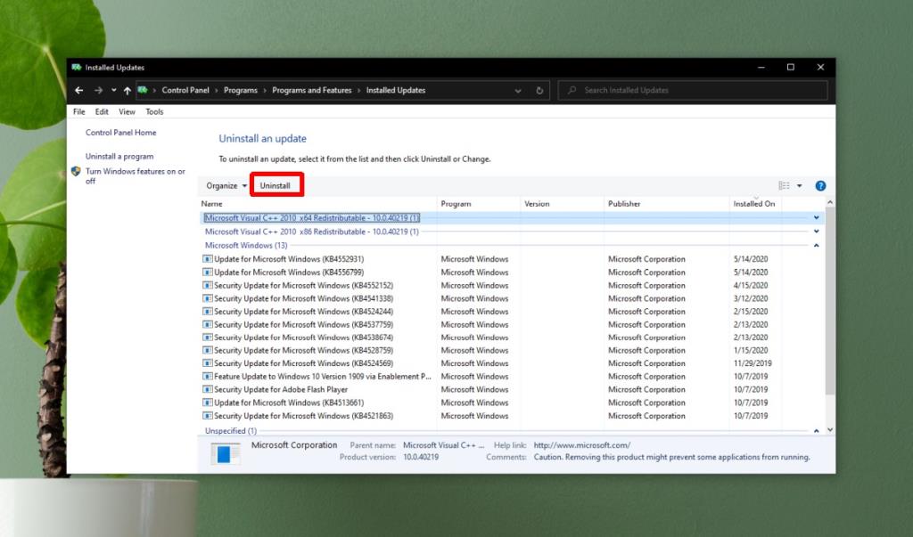Click the Uninstall button
This screenshot has width=913, height=537.
[x=276, y=184]
